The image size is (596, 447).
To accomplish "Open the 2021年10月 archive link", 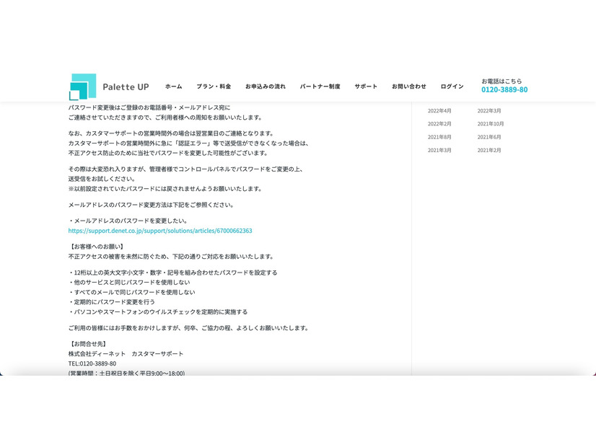I will click(x=491, y=124).
